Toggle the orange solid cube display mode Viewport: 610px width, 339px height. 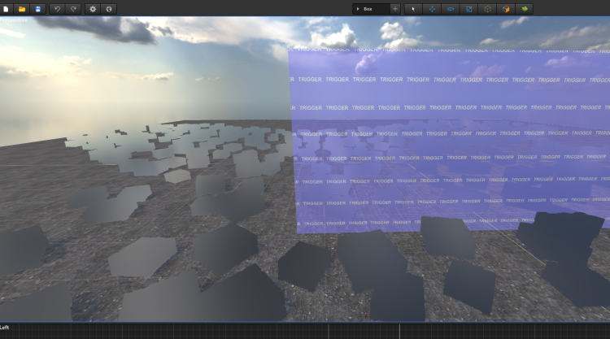click(x=507, y=8)
